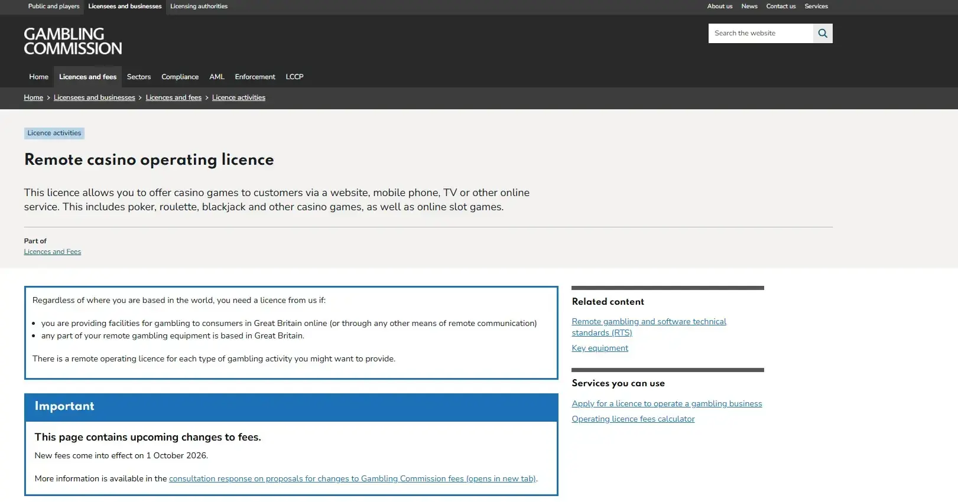Open Key equipment related link
The image size is (958, 502).
coord(600,348)
